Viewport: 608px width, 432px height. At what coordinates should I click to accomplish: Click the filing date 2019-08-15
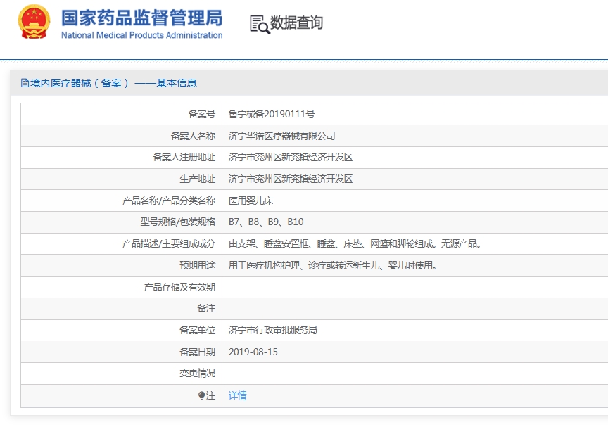click(x=253, y=352)
